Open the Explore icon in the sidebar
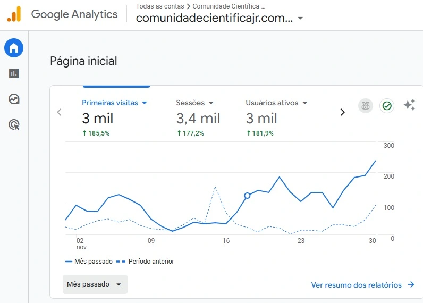The width and height of the screenshot is (423, 303). [14, 99]
